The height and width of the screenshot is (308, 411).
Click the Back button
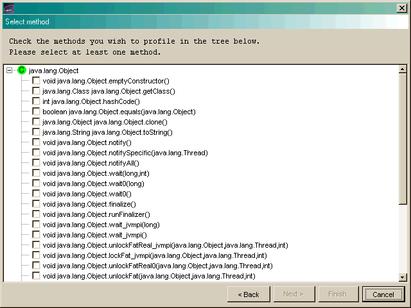click(249, 295)
